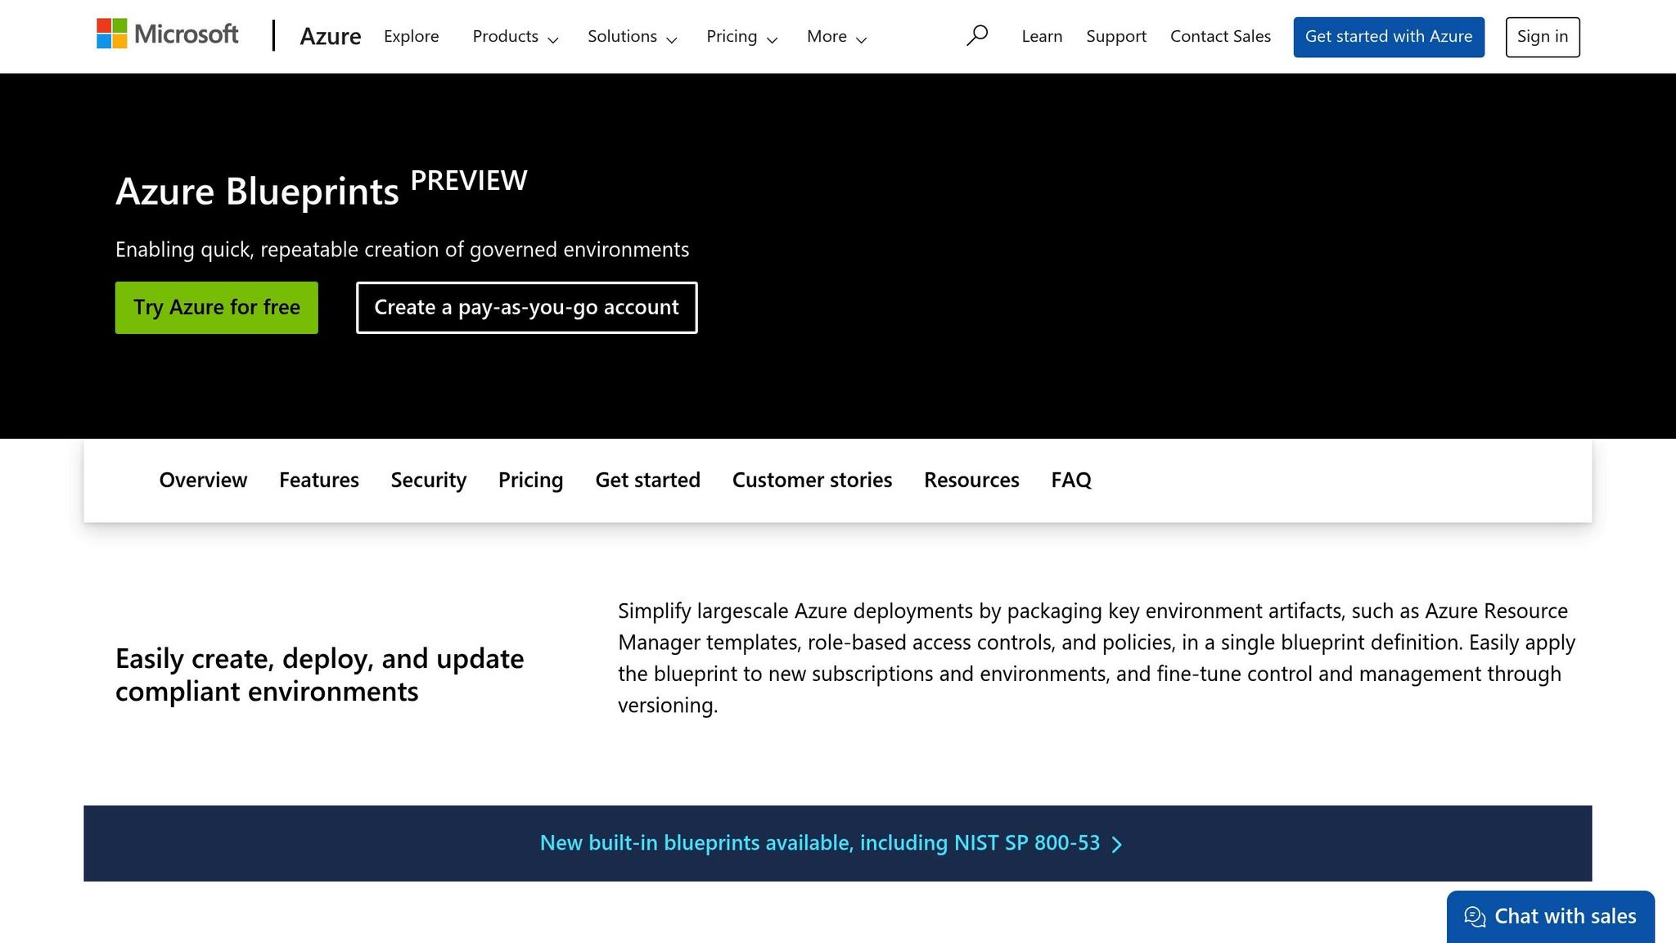Image resolution: width=1676 pixels, height=943 pixels.
Task: Click the arrow next to NIST SP 800-53
Action: [x=1117, y=844]
